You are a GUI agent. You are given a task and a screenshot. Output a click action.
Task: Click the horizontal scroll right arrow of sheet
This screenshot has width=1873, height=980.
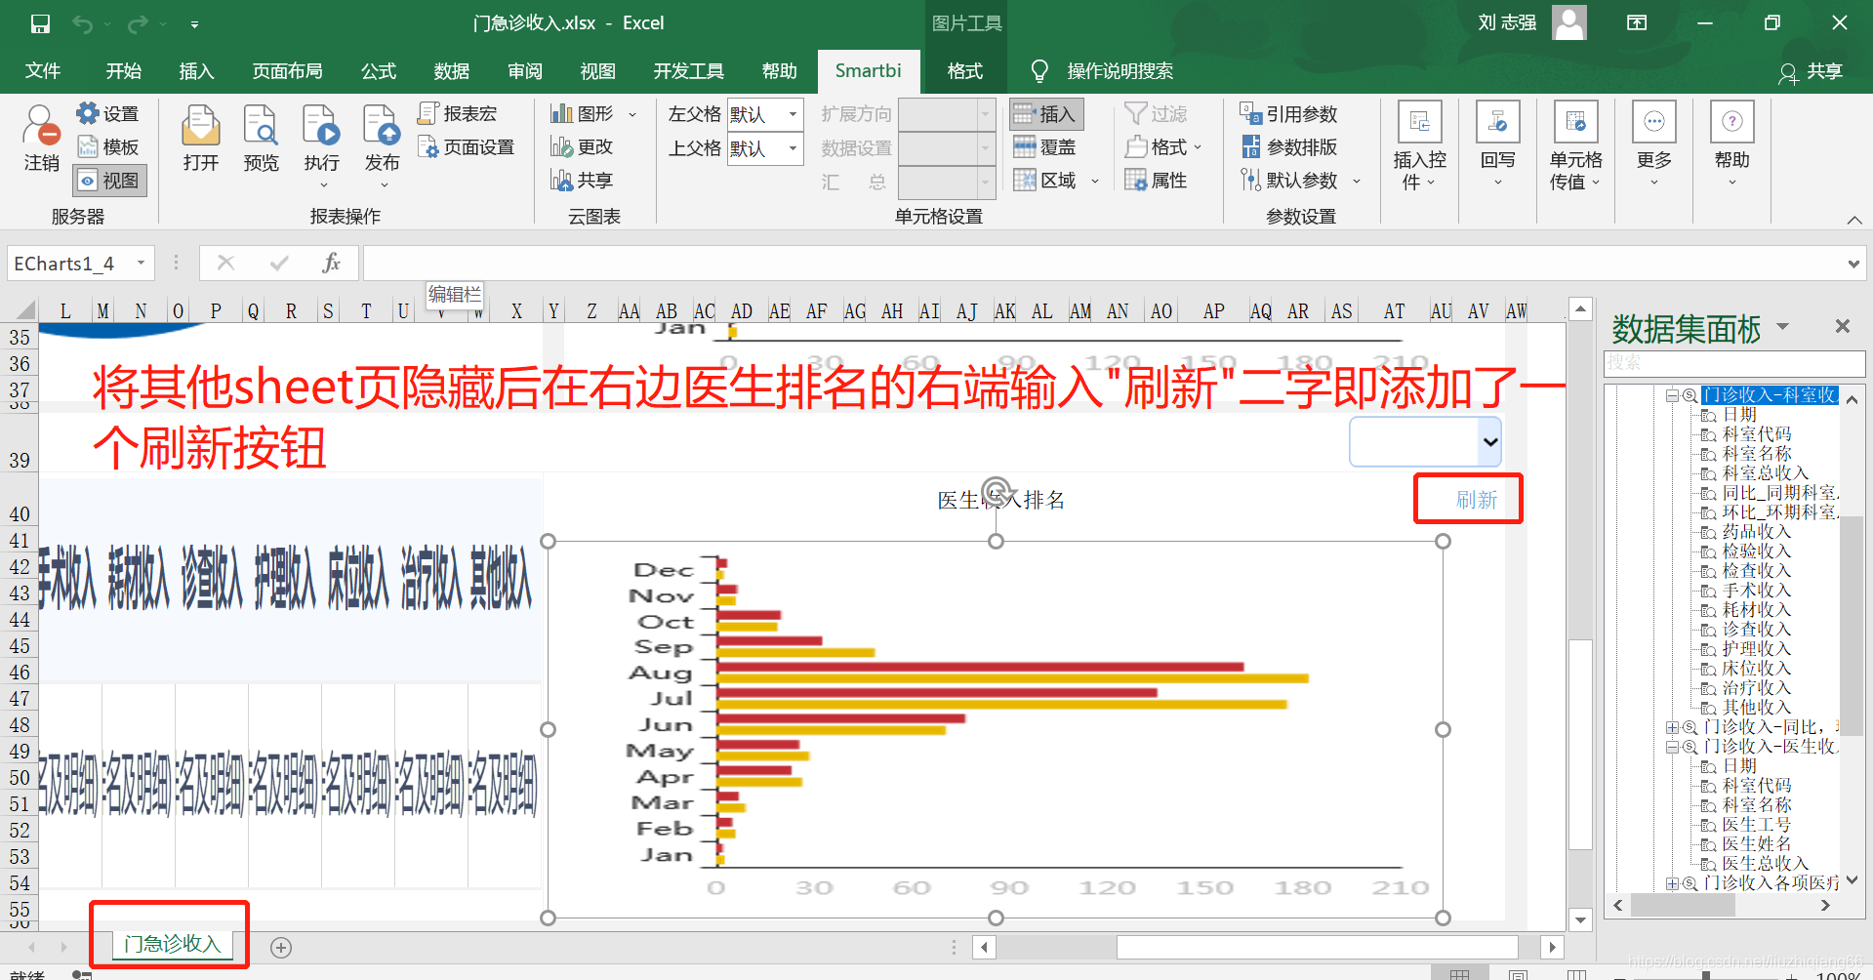pyautogui.click(x=1552, y=947)
